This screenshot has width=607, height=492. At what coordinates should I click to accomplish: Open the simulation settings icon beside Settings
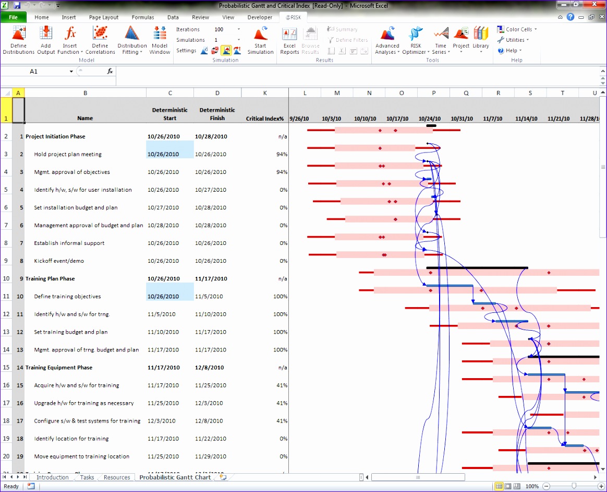click(x=204, y=51)
